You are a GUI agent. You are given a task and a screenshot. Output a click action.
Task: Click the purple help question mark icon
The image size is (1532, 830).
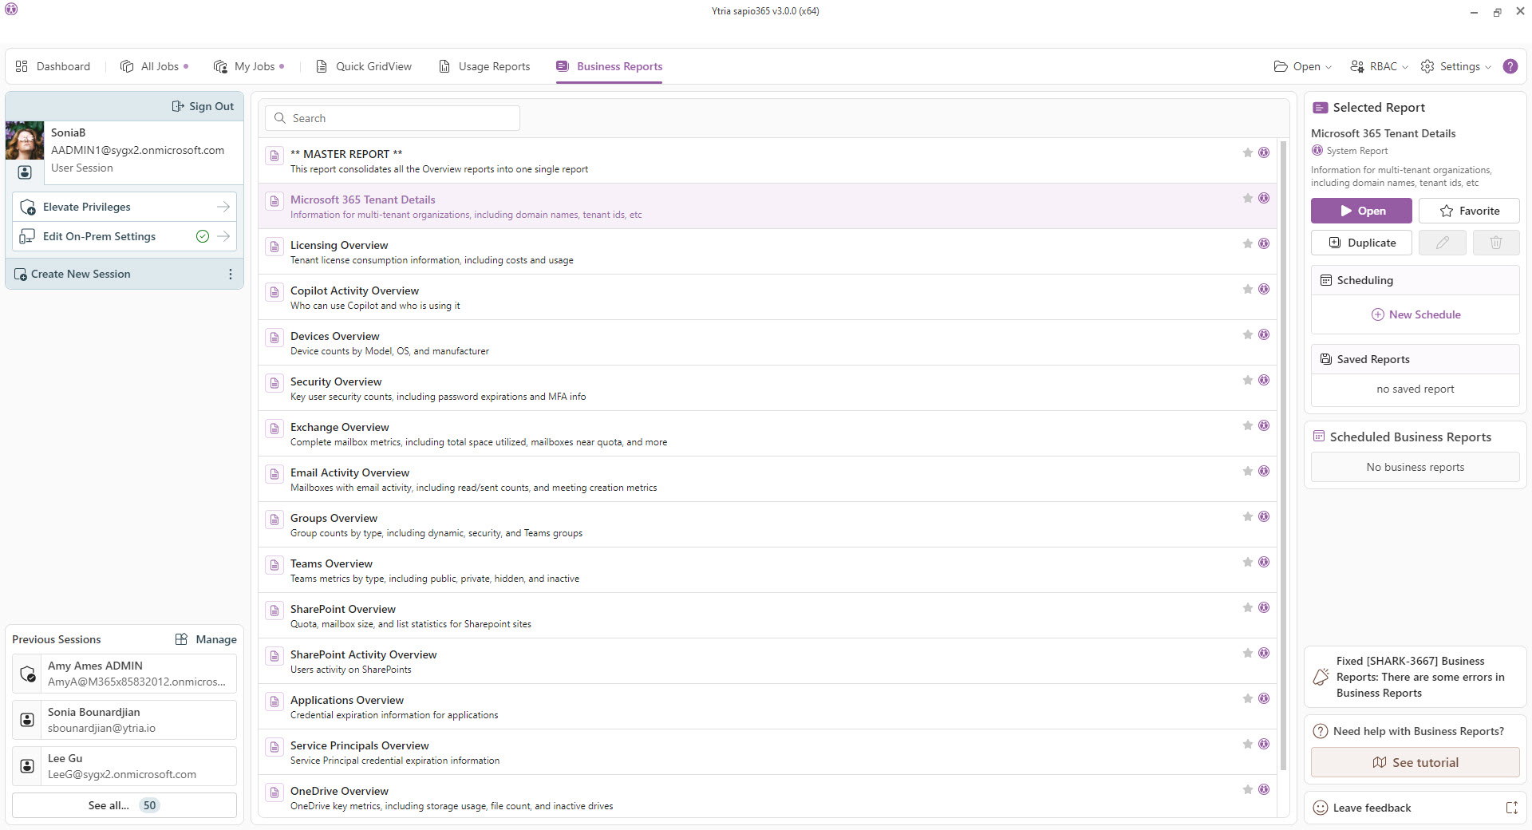(1510, 66)
